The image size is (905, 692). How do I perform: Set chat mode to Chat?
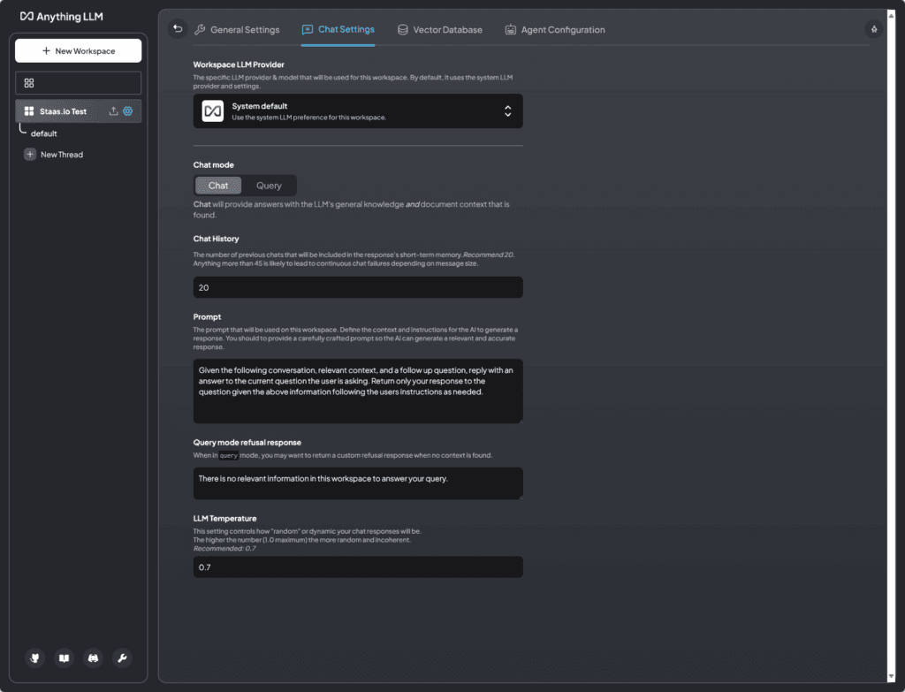pos(218,186)
